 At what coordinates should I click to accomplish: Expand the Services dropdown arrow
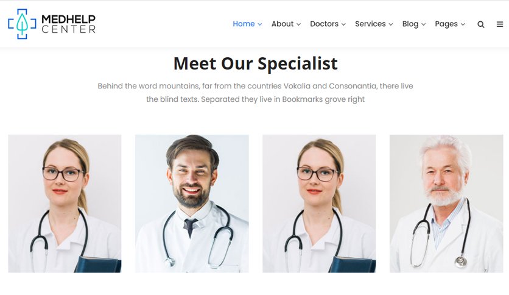pos(391,24)
